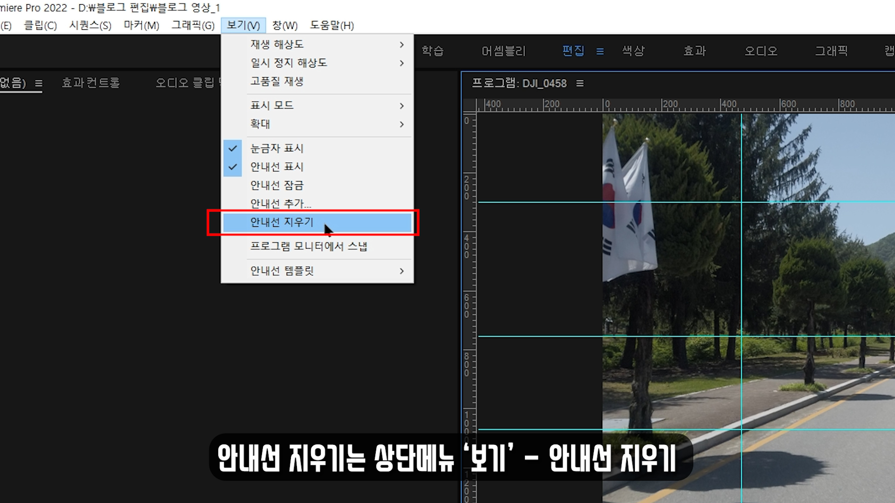The image size is (895, 503).
Task: Switch to the 색상 workspace tab
Action: click(x=633, y=51)
